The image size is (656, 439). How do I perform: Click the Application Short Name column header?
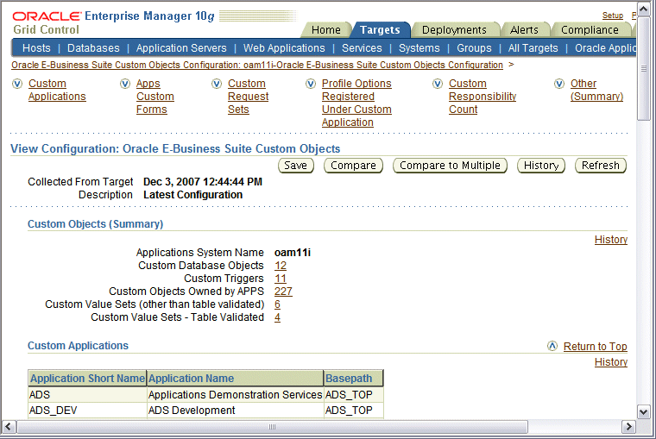point(87,379)
